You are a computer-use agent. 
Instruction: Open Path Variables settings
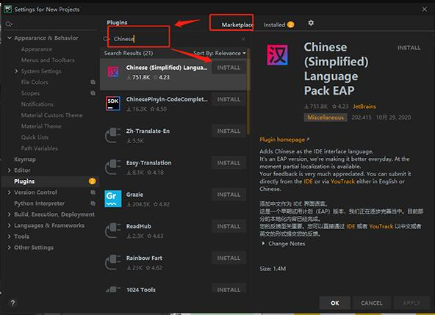[x=40, y=148]
